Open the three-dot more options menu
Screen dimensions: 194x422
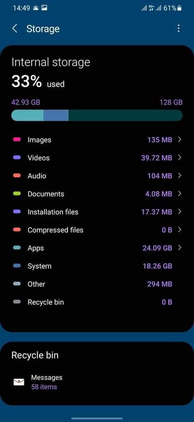coord(179,28)
